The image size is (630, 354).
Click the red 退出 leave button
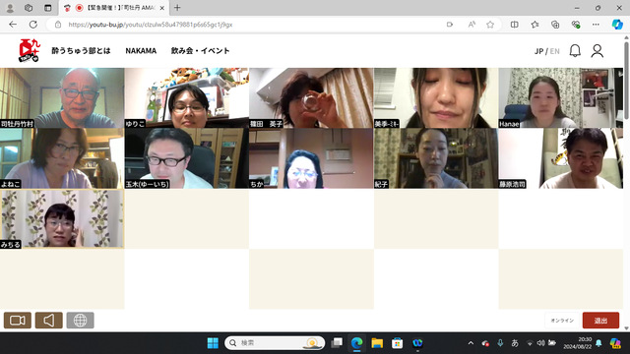coord(600,321)
